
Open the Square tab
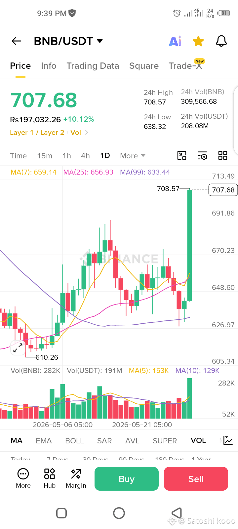[144, 66]
